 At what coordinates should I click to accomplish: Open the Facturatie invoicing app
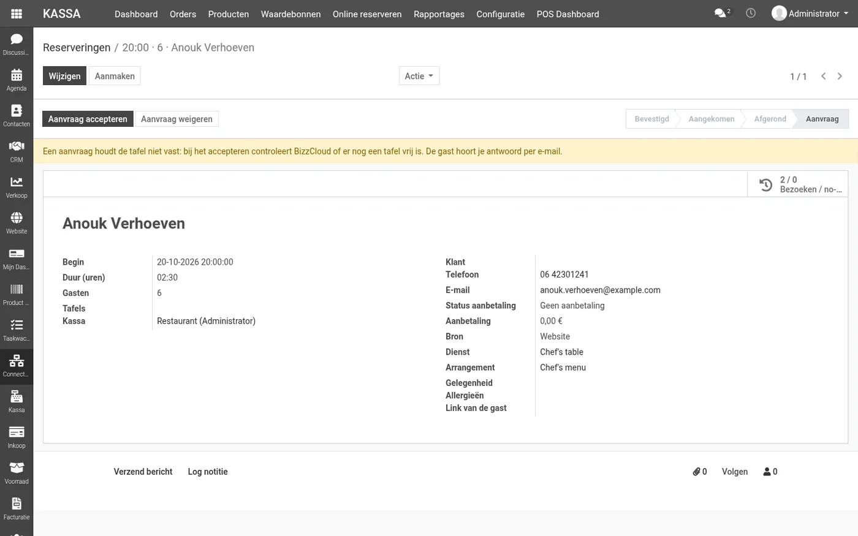click(x=17, y=509)
